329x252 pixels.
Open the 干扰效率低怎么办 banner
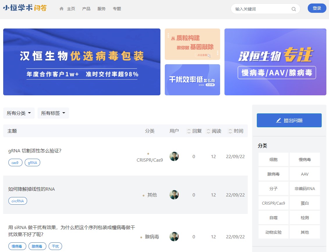click(x=192, y=80)
